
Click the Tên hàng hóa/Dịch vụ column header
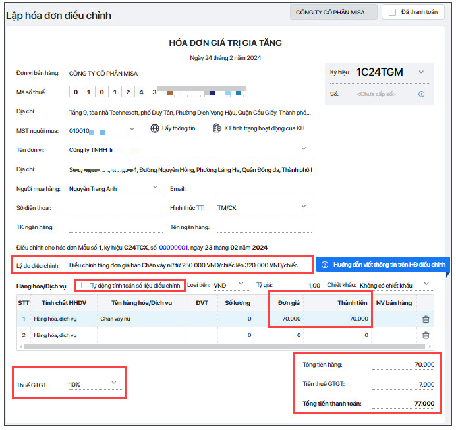[142, 303]
